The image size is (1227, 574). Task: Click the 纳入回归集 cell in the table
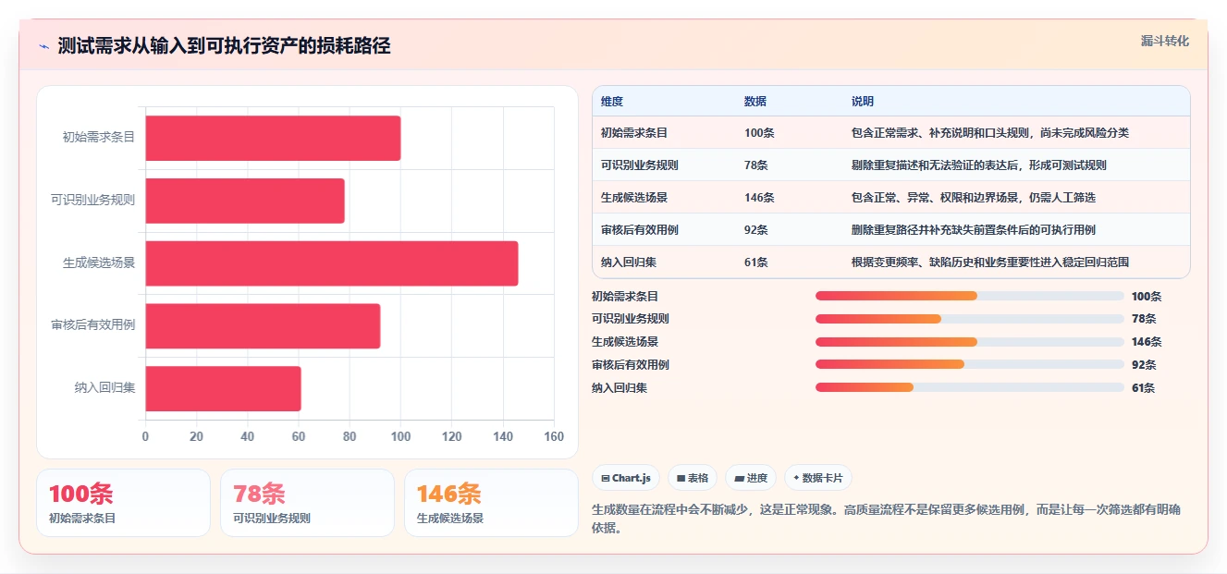coord(629,263)
